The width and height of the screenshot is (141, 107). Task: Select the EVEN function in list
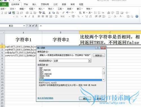click(x=70, y=78)
